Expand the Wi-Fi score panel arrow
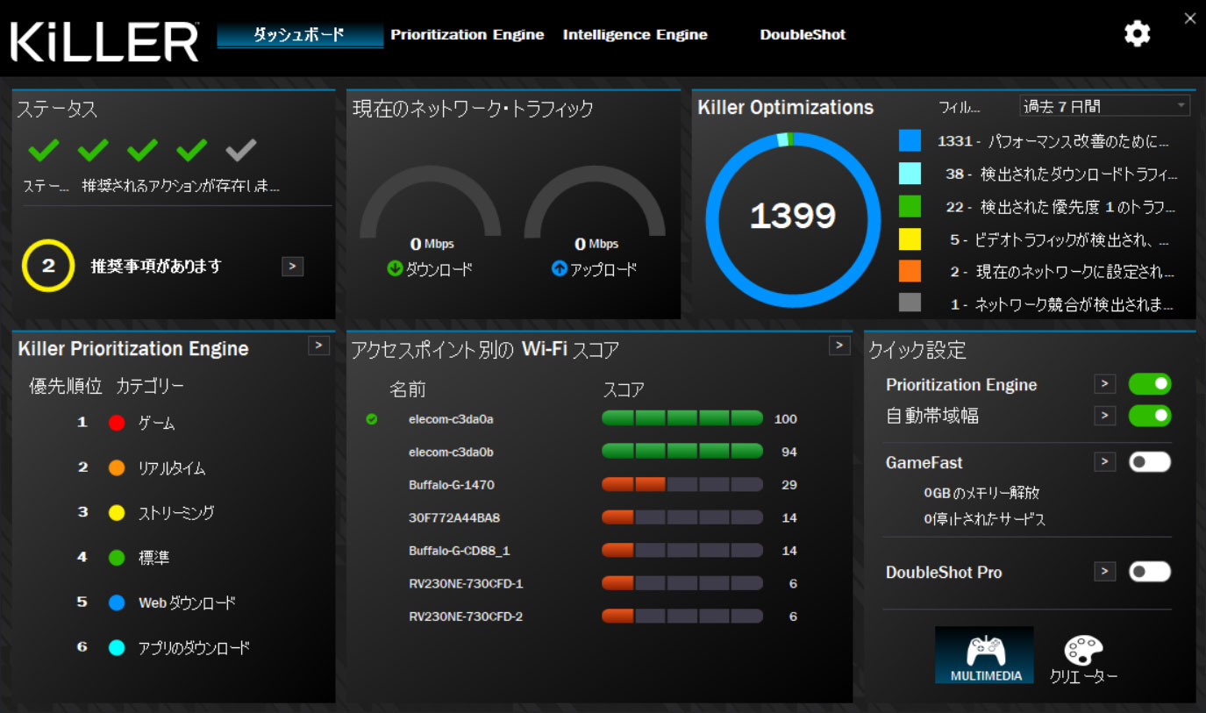This screenshot has width=1206, height=713. (839, 346)
